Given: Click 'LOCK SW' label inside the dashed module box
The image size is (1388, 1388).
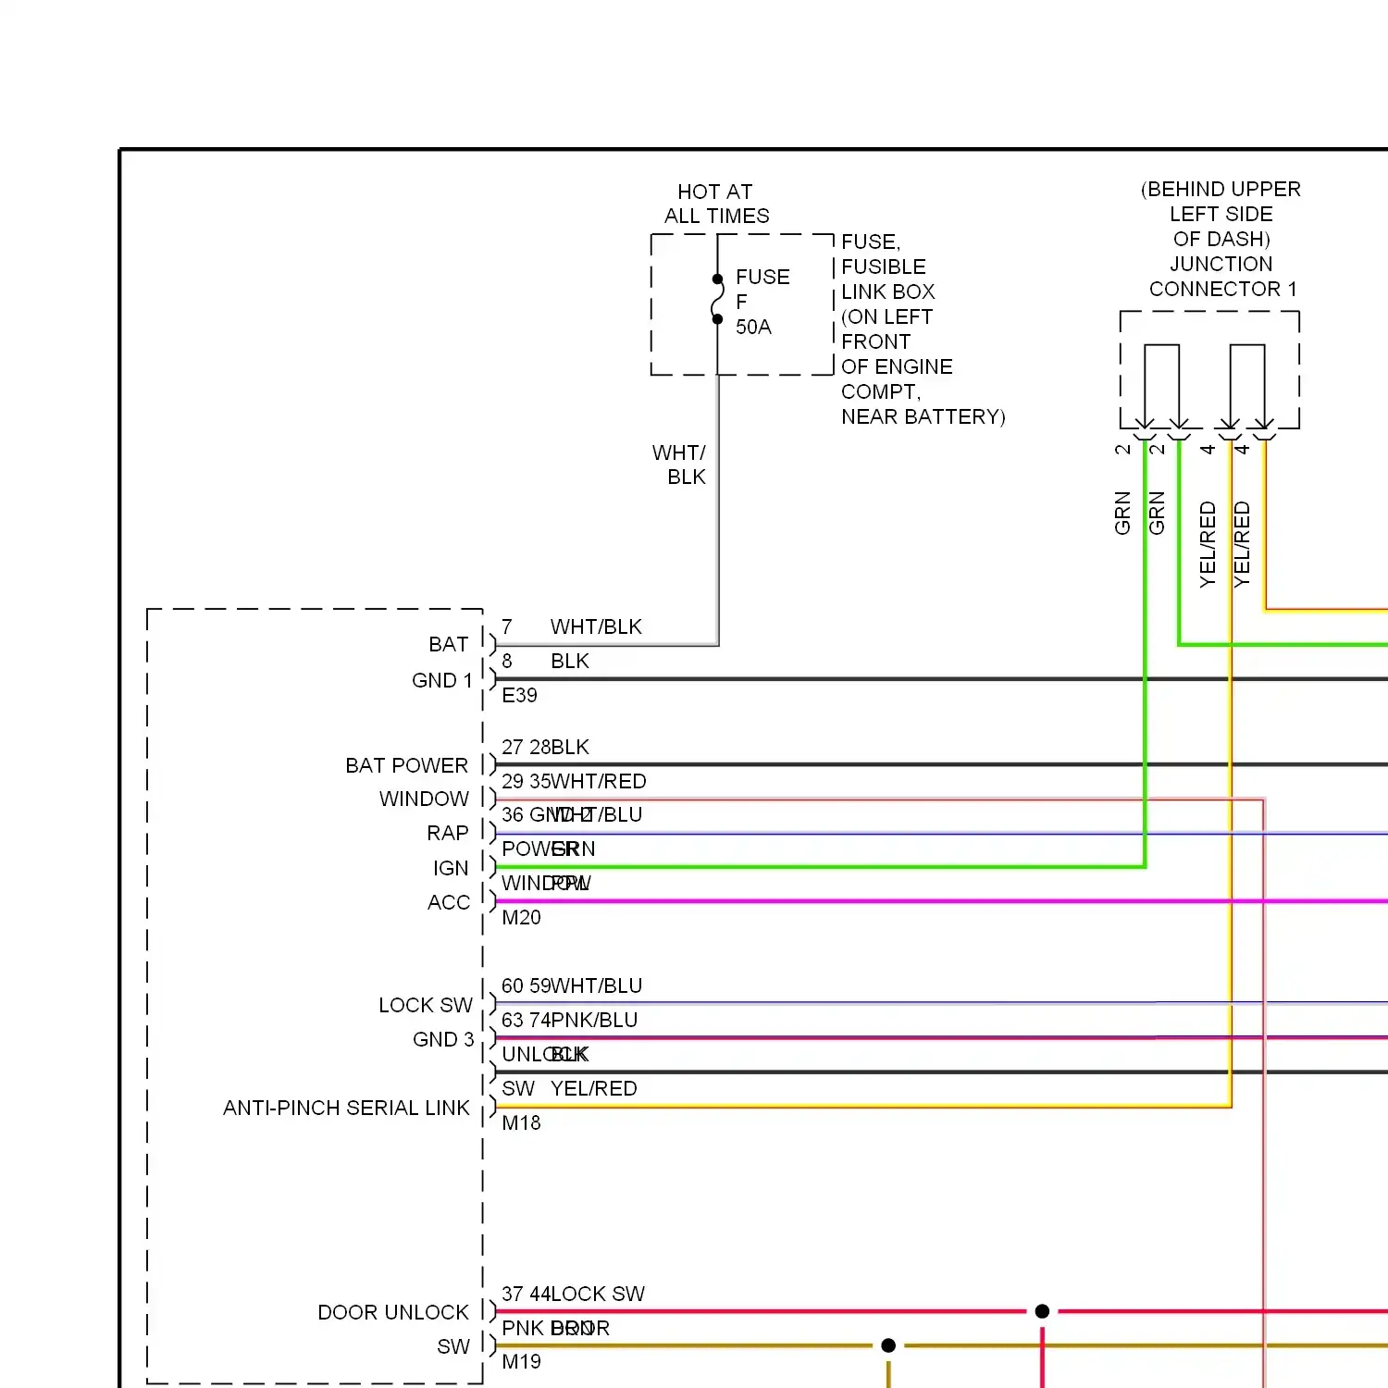Looking at the screenshot, I should point(426,1005).
